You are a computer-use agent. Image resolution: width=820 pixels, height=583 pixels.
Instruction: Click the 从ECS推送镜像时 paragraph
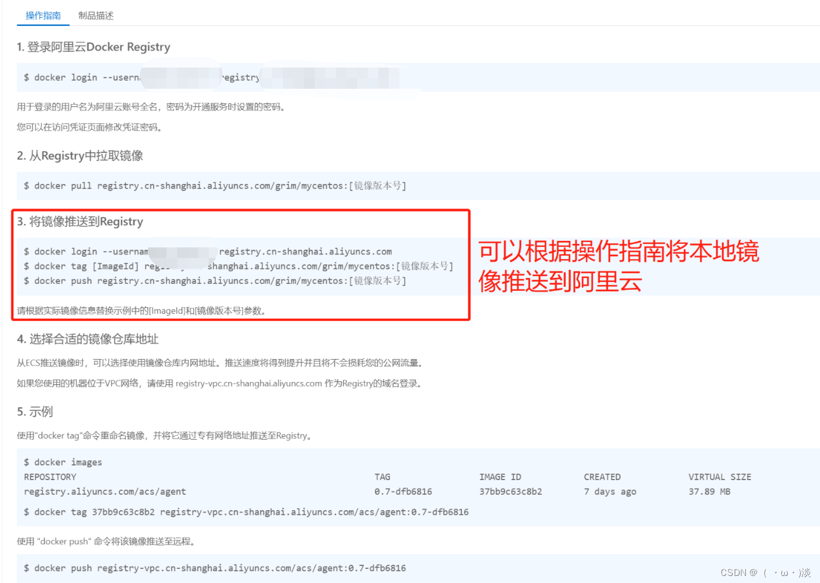[221, 363]
